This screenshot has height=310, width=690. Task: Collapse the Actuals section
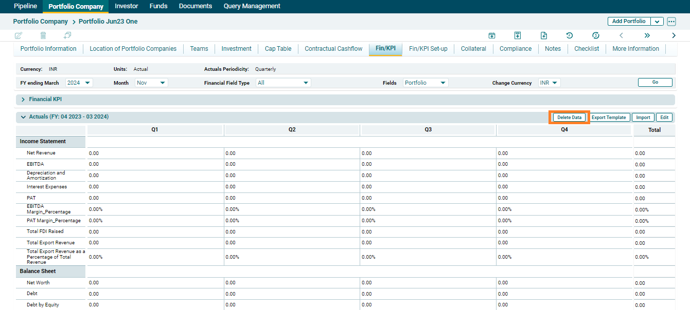(x=23, y=117)
